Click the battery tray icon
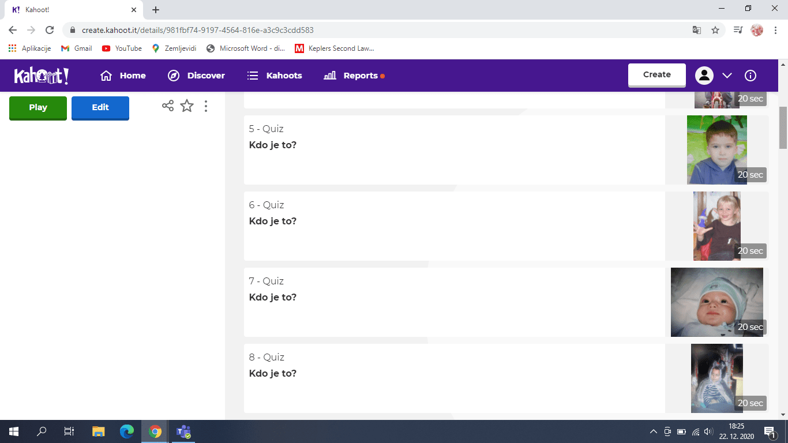The image size is (788, 443). point(681,431)
